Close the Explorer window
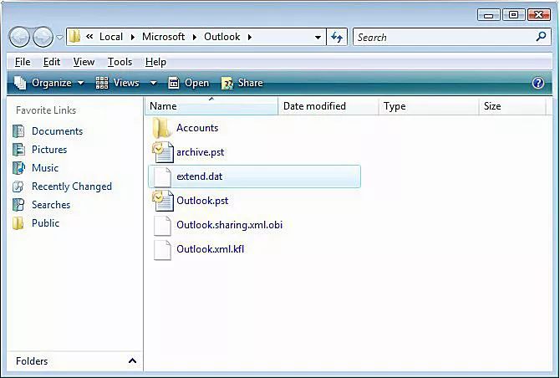Viewport: 560px width, 378px height. click(x=539, y=15)
